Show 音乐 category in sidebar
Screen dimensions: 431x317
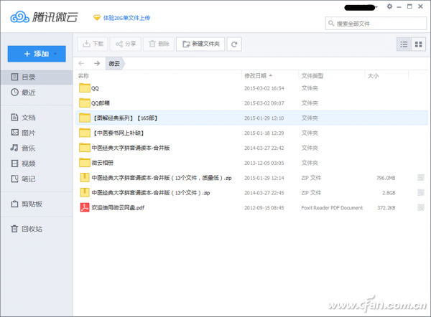[37, 148]
